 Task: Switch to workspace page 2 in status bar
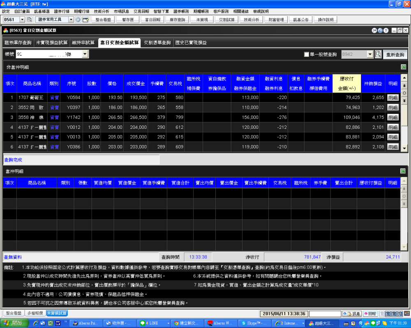click(388, 314)
